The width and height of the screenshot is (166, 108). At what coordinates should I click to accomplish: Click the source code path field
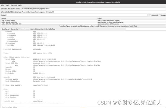94,9
